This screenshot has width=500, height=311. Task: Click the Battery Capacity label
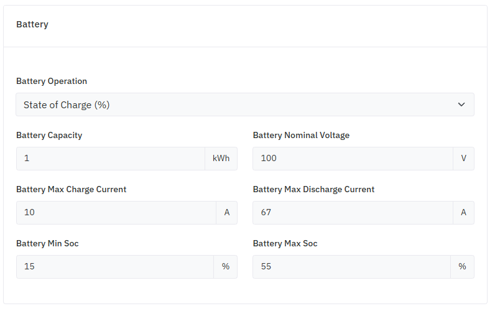click(49, 136)
